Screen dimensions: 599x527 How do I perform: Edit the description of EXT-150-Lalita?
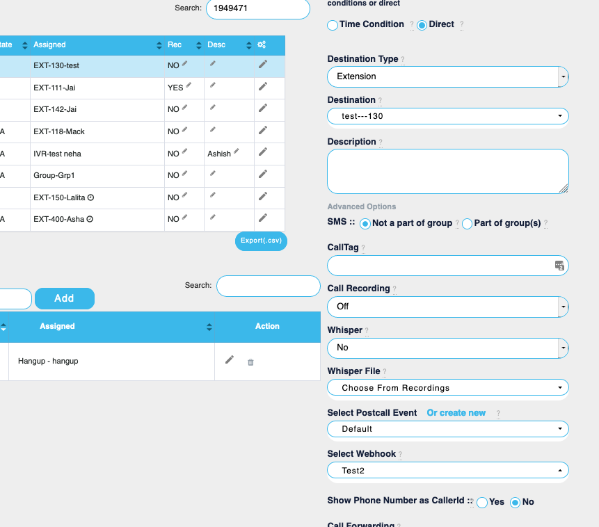[x=213, y=195]
